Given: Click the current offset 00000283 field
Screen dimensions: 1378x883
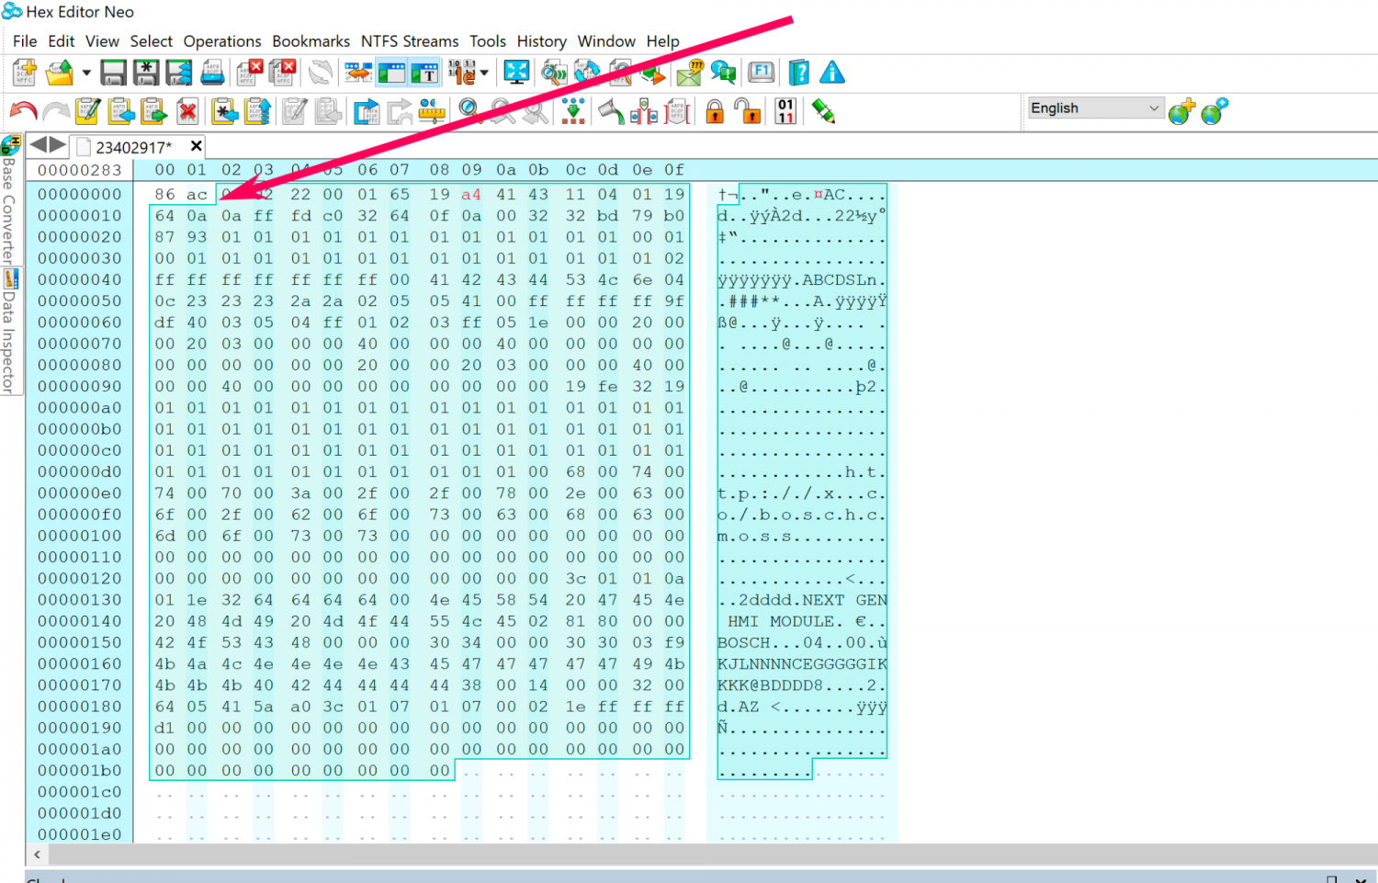Looking at the screenshot, I should click(80, 170).
